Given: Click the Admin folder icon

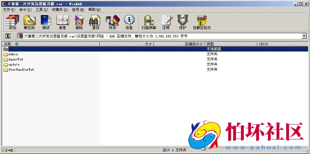Looking at the screenshot, I should [6, 54].
